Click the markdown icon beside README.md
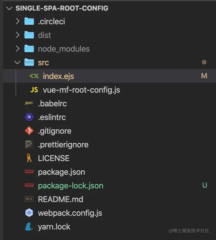The height and width of the screenshot is (240, 216). (29, 199)
